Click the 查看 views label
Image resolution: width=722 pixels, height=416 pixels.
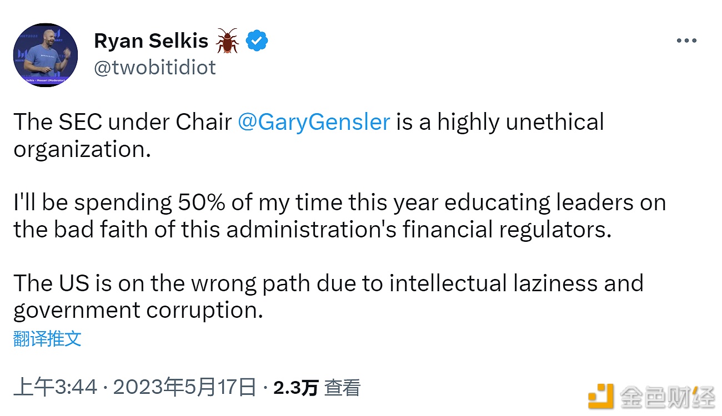[343, 388]
